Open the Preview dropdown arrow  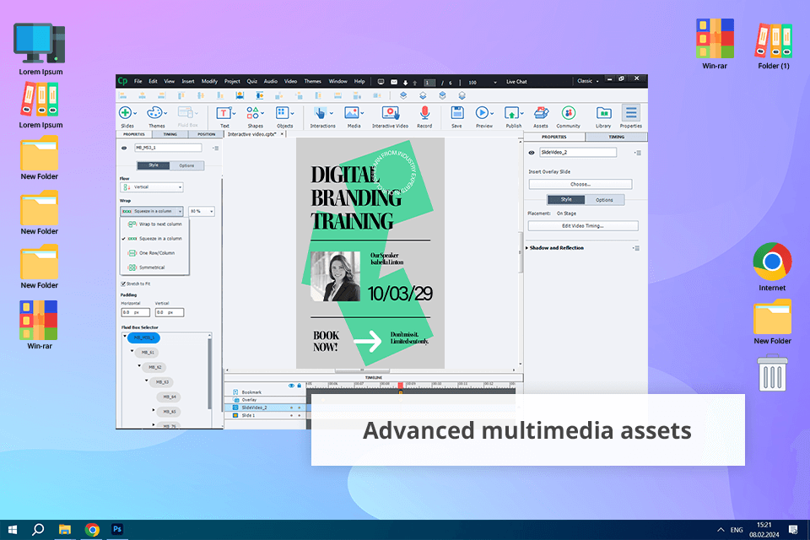tap(492, 113)
